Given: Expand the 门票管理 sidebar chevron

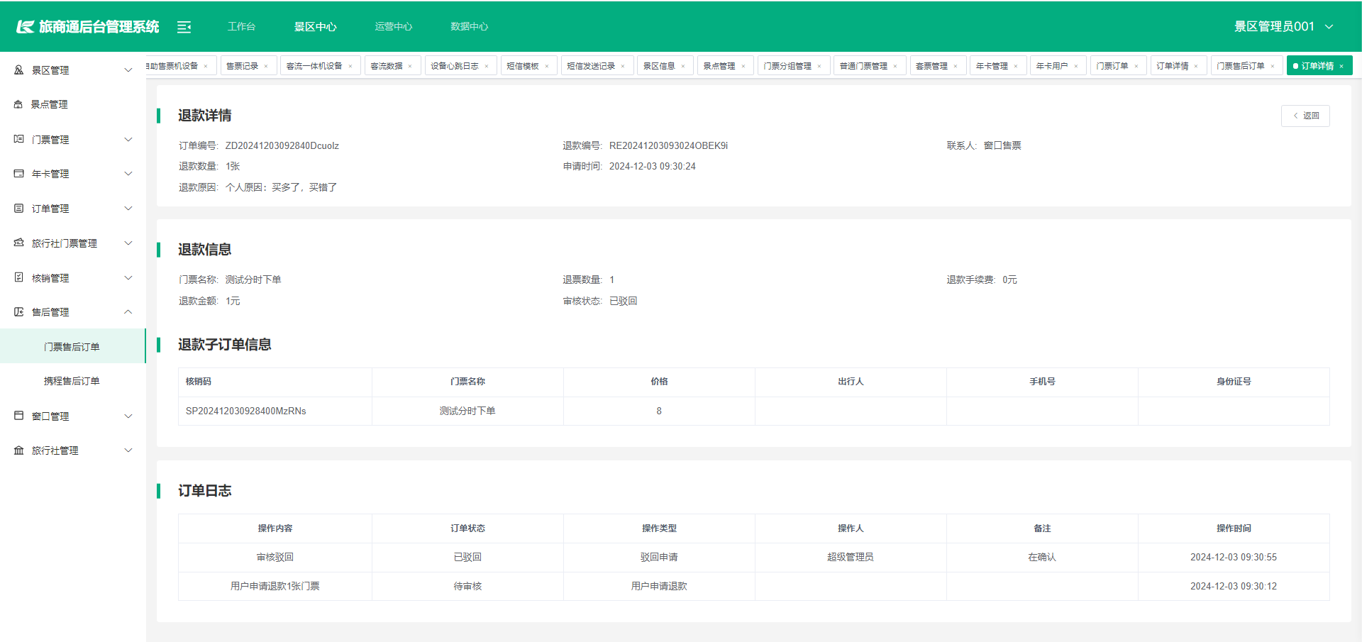Looking at the screenshot, I should pyautogui.click(x=128, y=139).
